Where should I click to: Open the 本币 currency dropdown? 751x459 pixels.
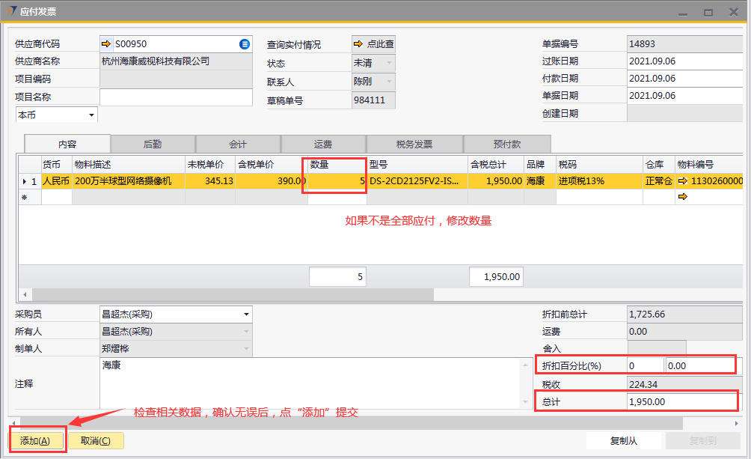91,115
